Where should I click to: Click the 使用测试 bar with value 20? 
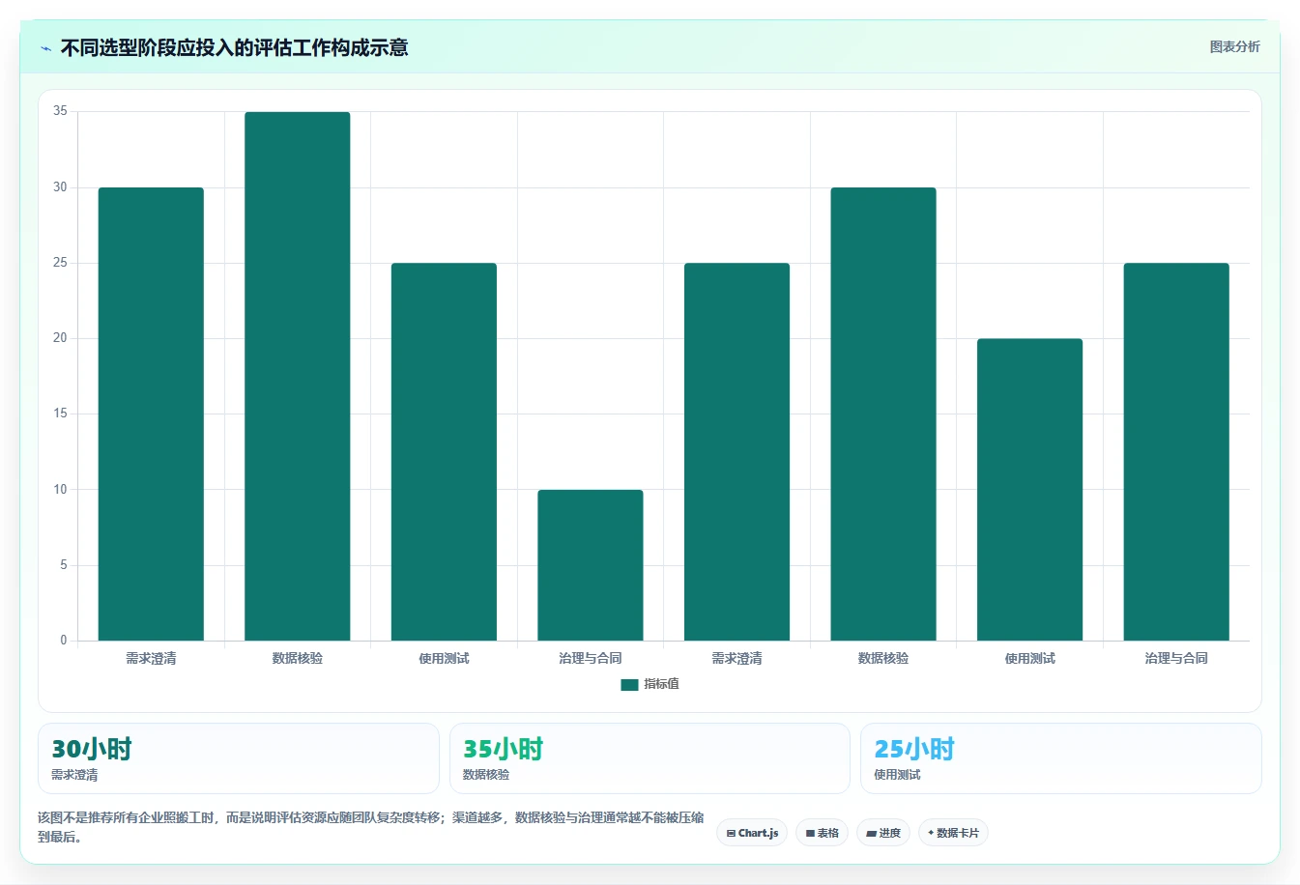[x=1029, y=489]
